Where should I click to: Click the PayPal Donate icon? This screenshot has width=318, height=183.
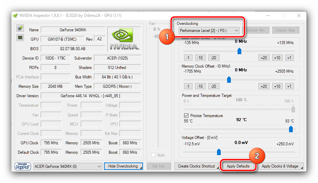tap(23, 166)
